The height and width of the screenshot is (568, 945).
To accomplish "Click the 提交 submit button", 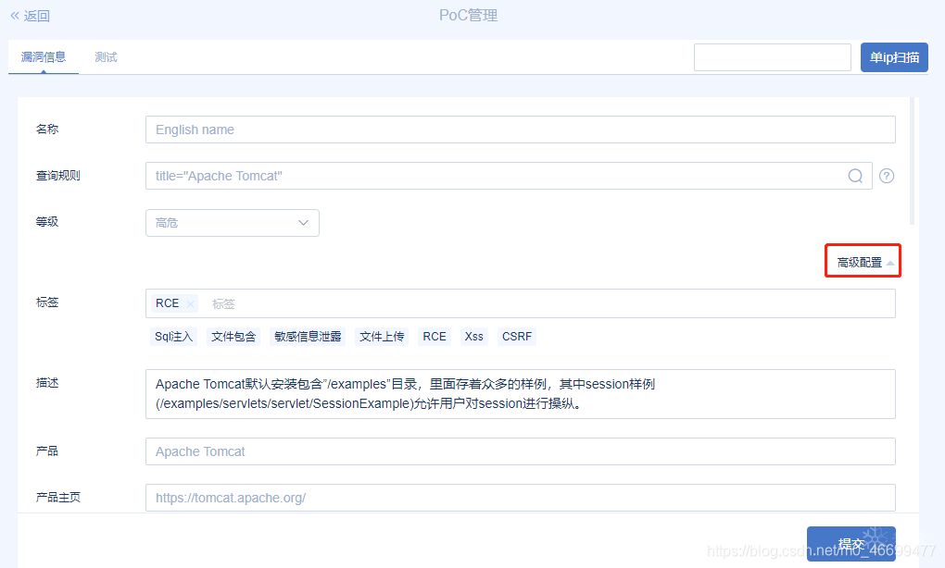I will pos(851,544).
